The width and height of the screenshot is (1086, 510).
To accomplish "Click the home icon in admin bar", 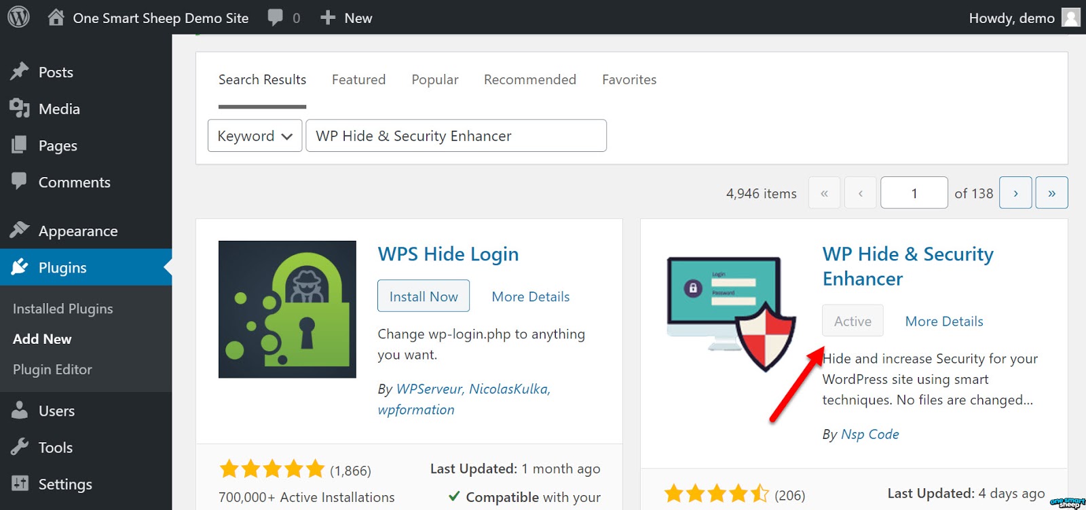I will 56,17.
